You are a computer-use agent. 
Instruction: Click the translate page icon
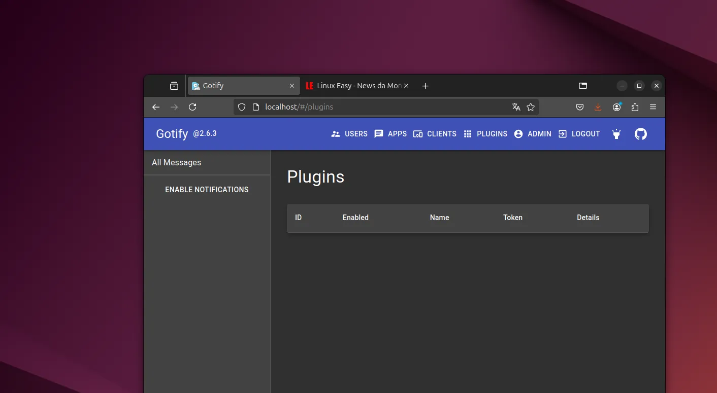tap(516, 107)
